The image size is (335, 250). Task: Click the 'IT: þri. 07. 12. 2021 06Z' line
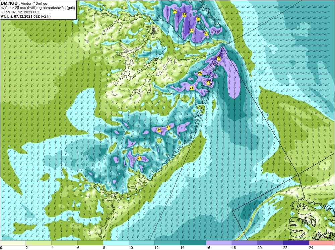coord(20,12)
